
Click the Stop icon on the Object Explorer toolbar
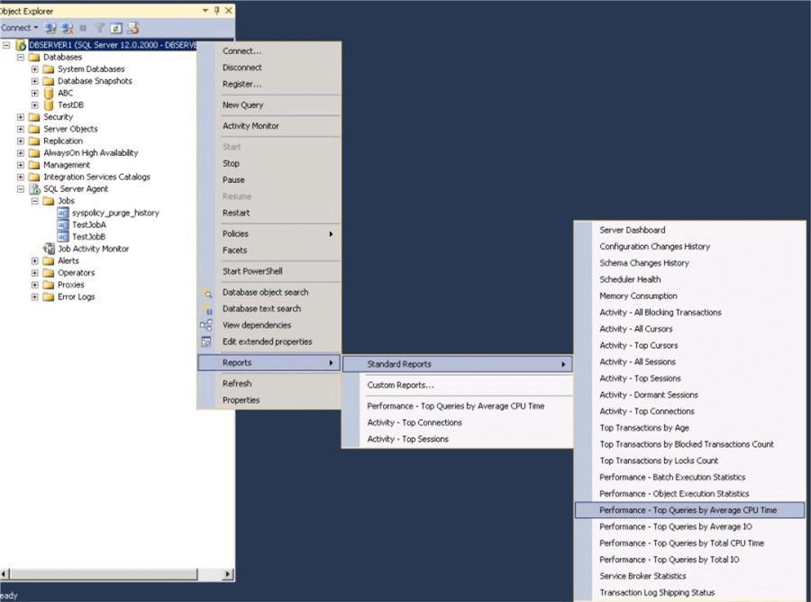click(83, 27)
